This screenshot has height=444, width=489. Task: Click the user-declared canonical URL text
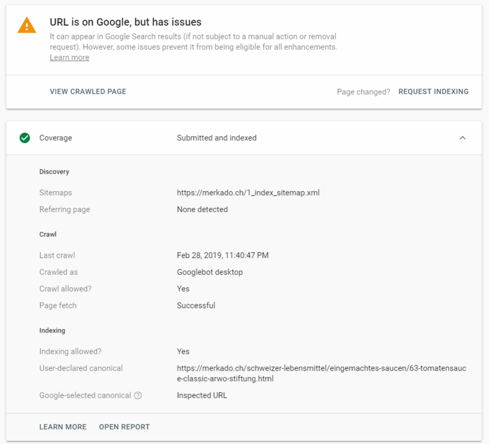coord(321,374)
